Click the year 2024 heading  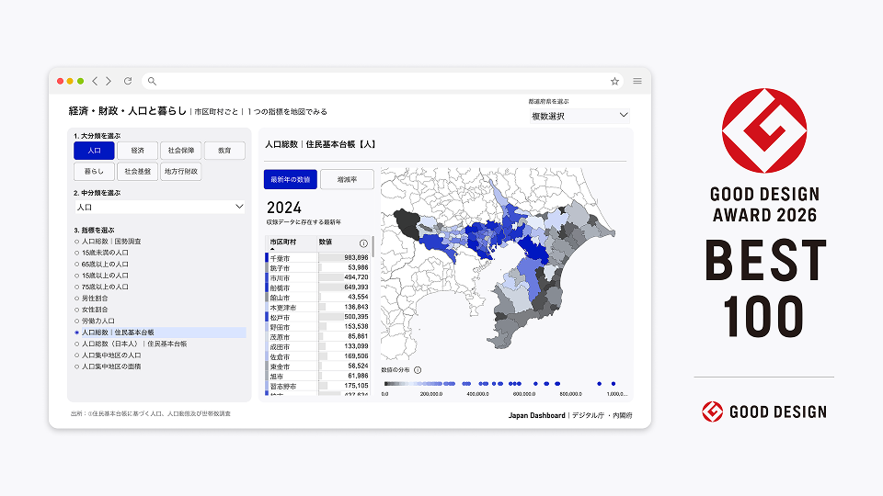point(284,208)
